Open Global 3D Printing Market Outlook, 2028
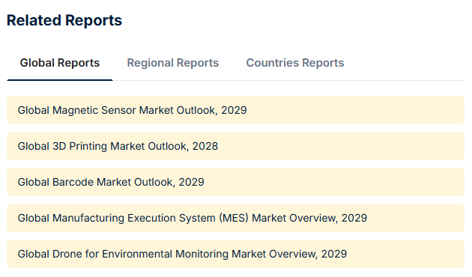Image resolution: width=472 pixels, height=277 pixels. [235, 146]
